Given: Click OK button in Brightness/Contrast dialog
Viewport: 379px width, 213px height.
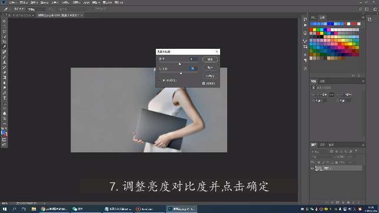Looking at the screenshot, I should 210,59.
